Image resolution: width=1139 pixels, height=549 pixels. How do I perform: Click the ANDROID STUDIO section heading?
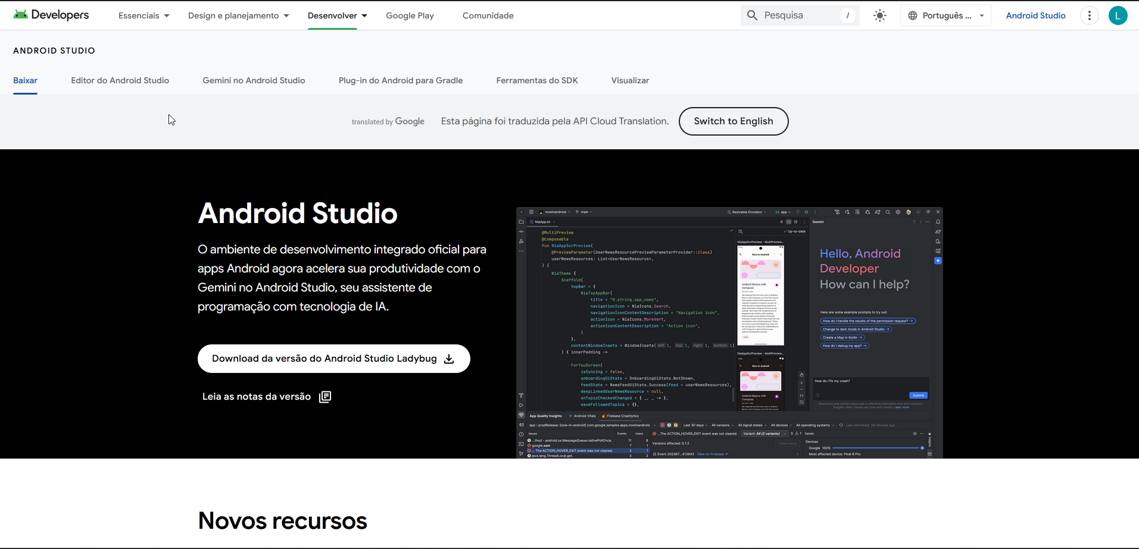pos(54,51)
